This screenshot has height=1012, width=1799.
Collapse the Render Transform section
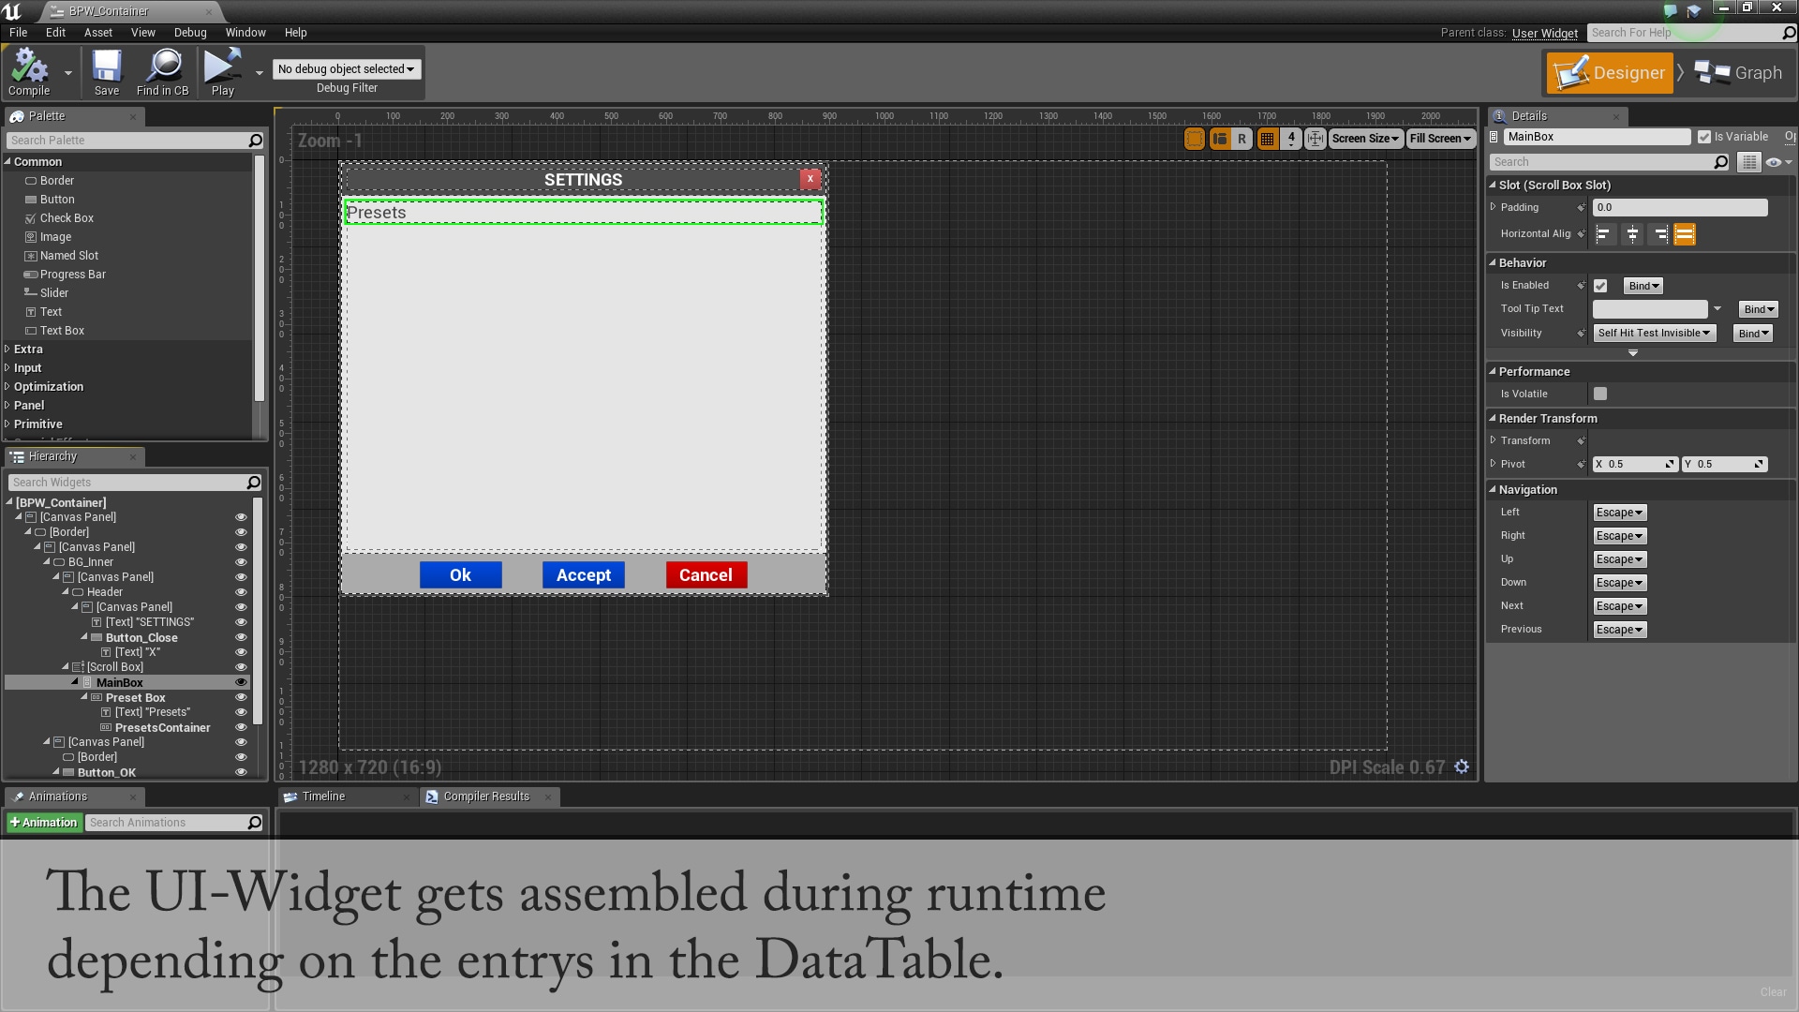pyautogui.click(x=1494, y=418)
